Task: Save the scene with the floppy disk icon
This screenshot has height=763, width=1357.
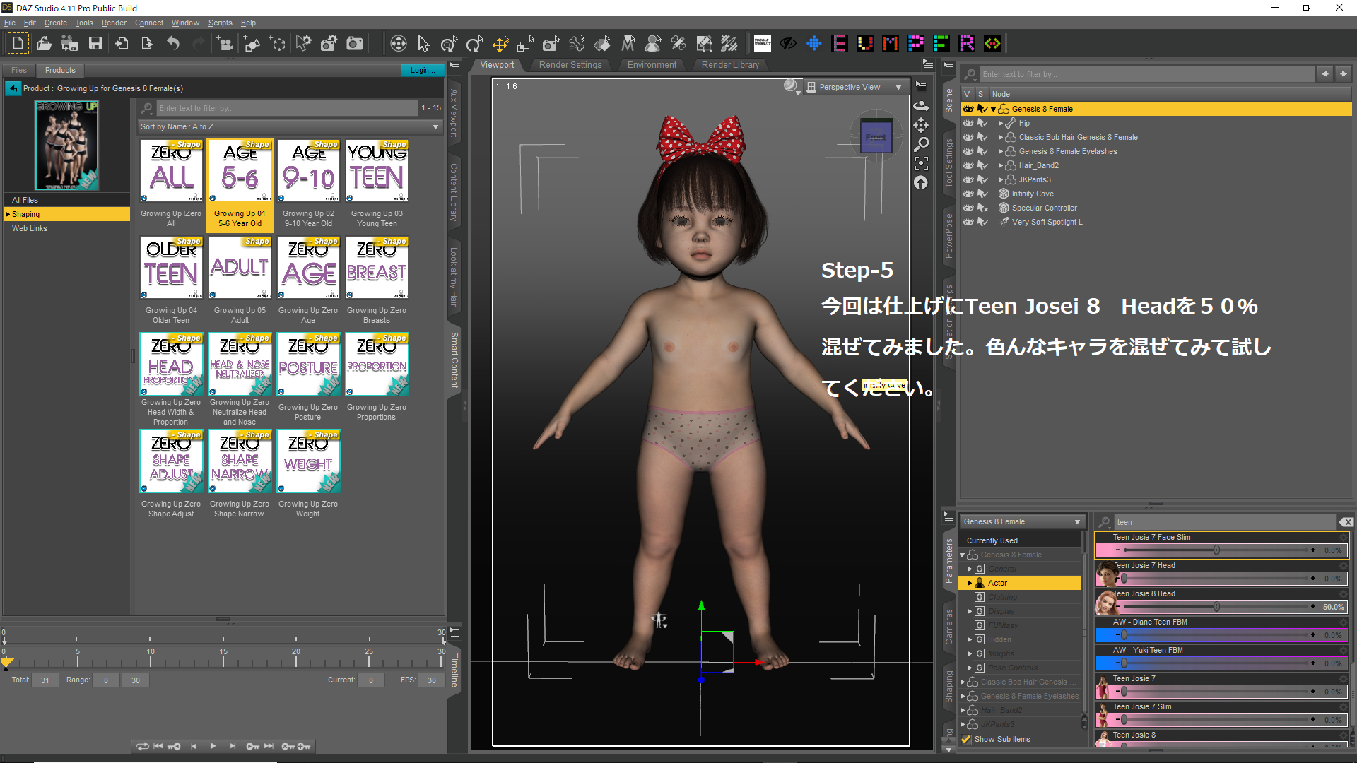Action: tap(95, 44)
